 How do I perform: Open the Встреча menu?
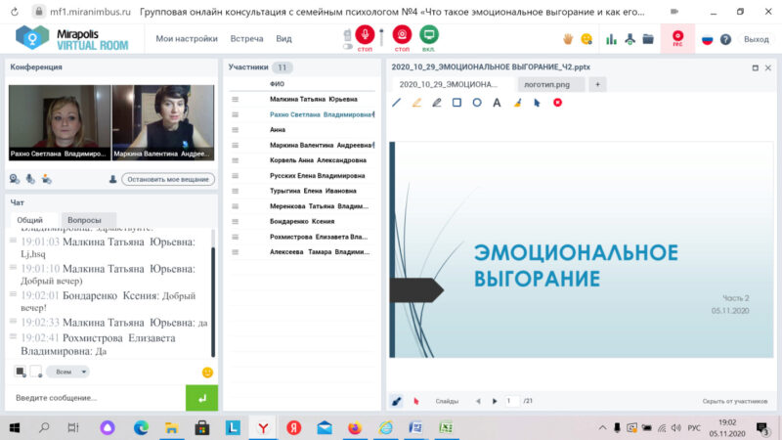tap(246, 38)
